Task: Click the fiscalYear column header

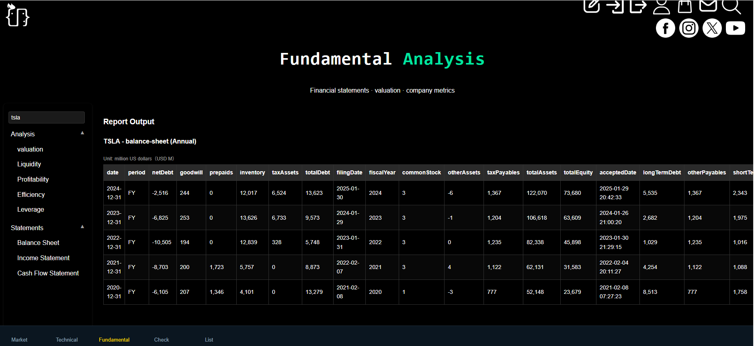Action: click(382, 172)
